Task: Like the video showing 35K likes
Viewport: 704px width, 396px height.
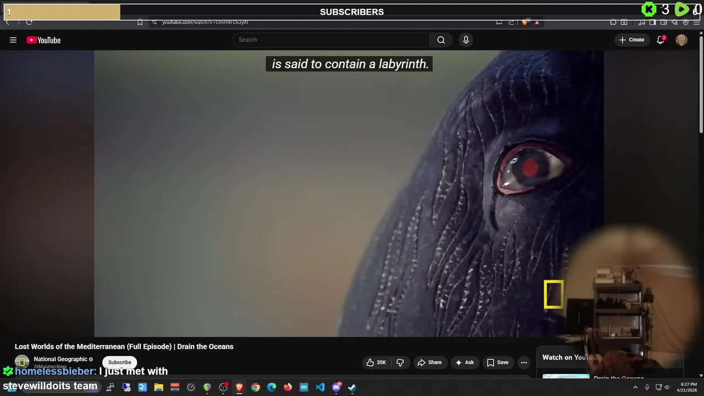Action: (x=376, y=362)
